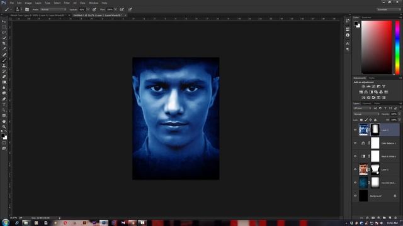Hide the Black & White 1 layer
403x226 pixels.
355,156
